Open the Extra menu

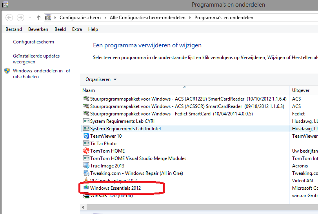77,29
